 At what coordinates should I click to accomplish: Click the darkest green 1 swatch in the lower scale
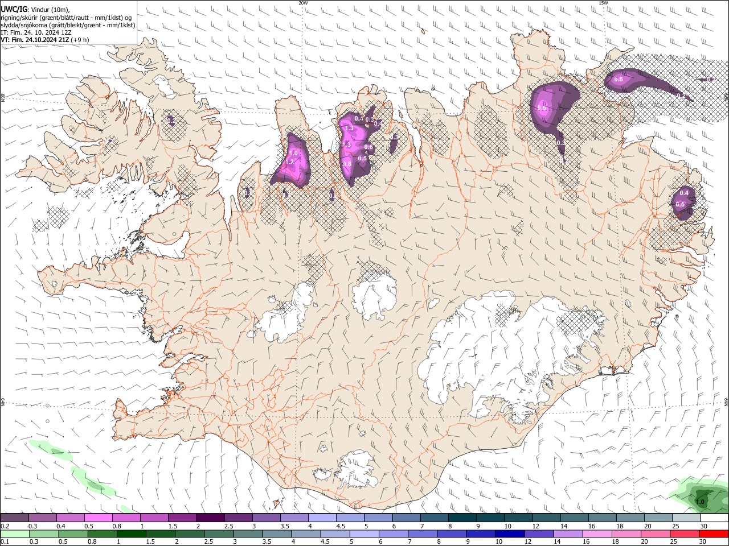click(131, 534)
